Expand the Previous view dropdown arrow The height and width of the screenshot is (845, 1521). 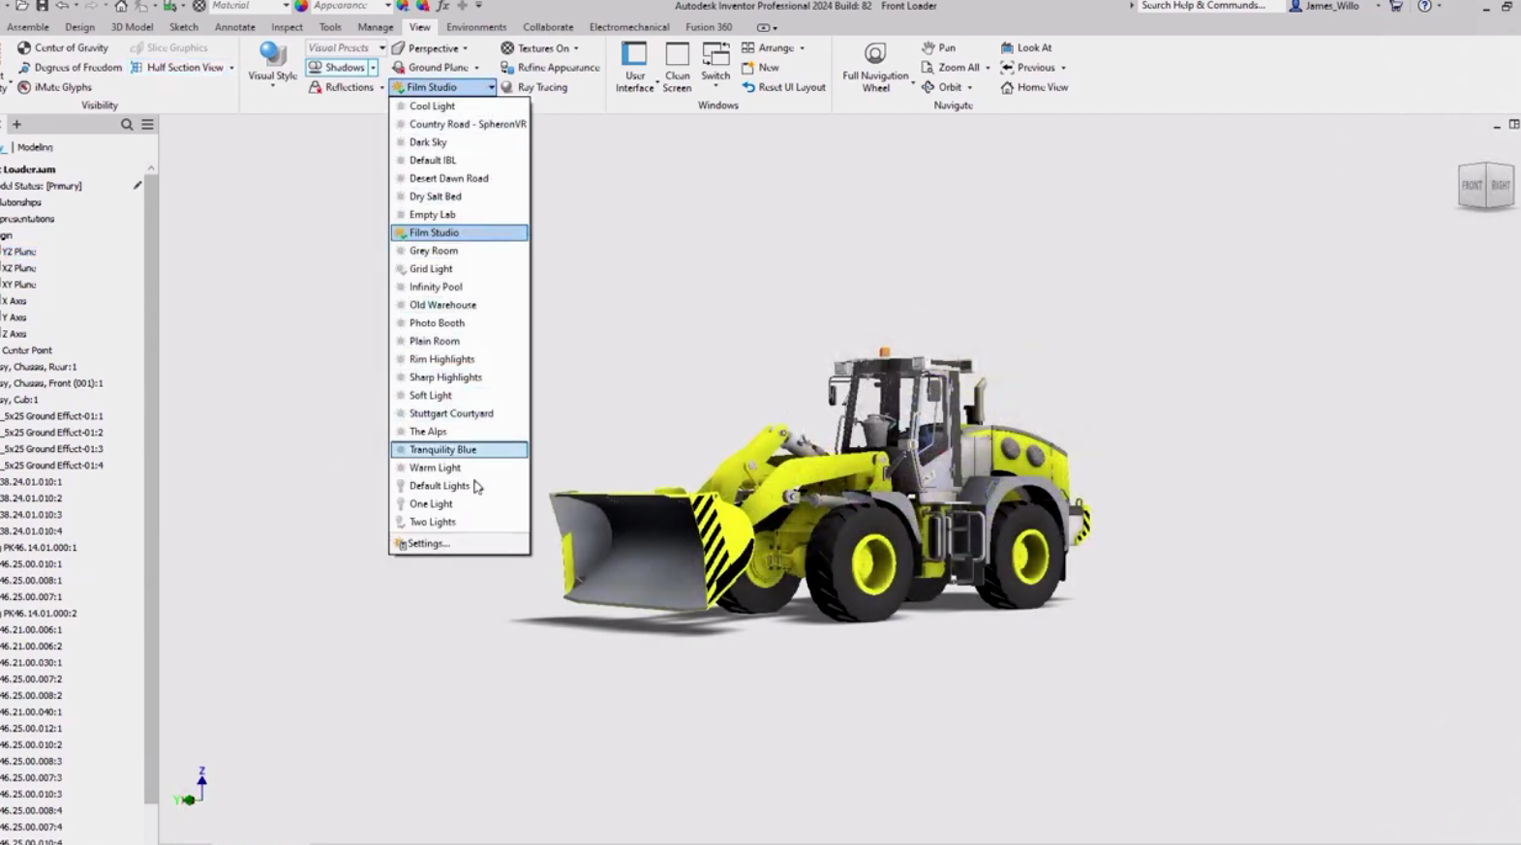[x=1063, y=68]
